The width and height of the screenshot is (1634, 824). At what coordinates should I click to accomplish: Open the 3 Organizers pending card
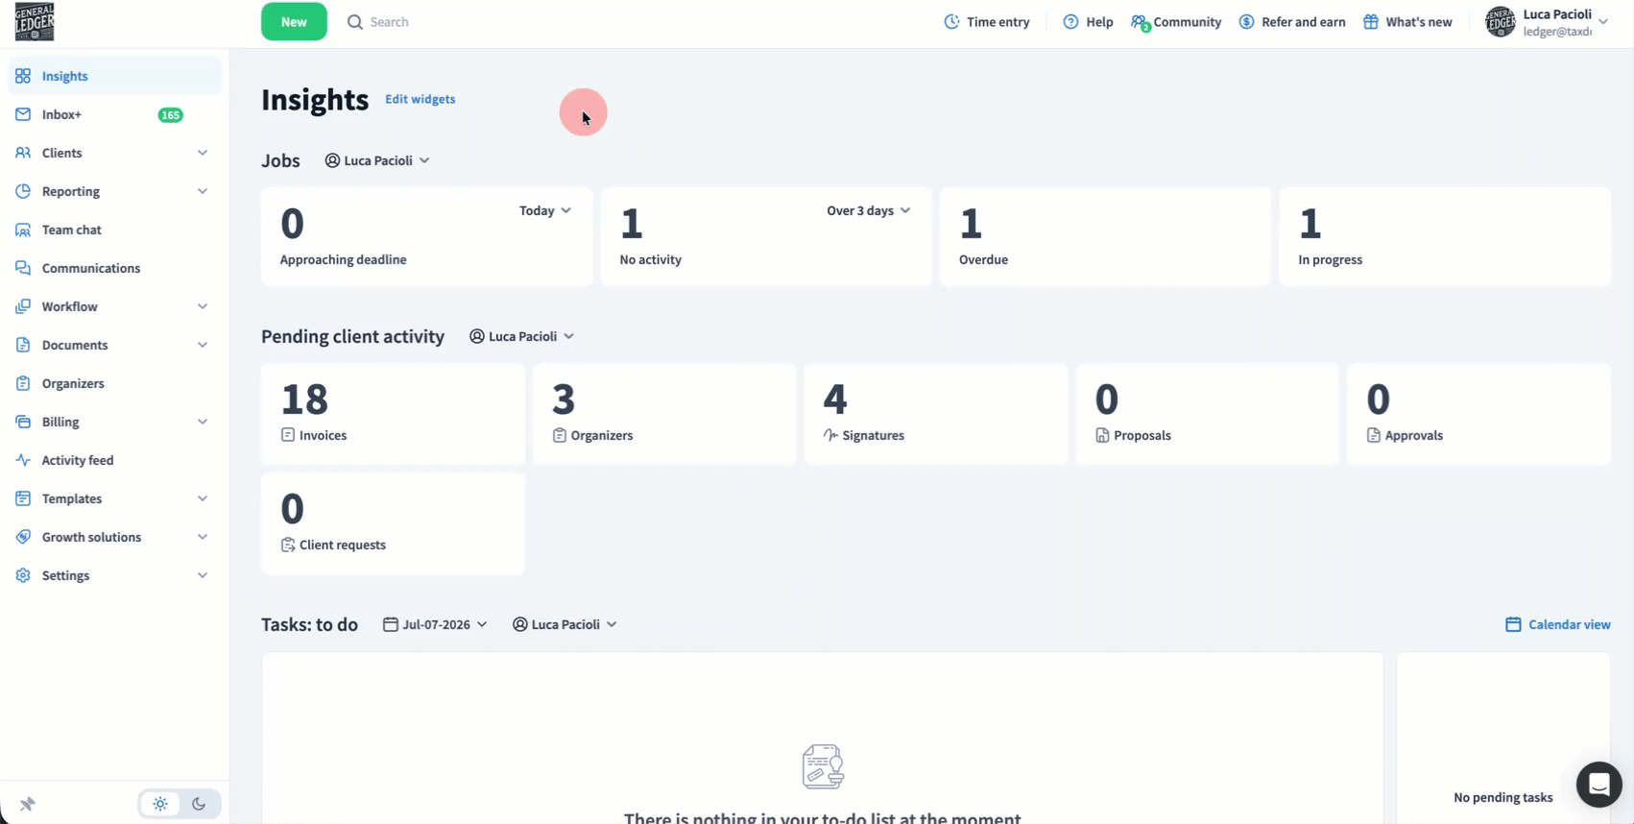664,414
